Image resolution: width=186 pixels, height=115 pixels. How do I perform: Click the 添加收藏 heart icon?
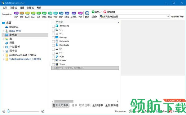105,12
